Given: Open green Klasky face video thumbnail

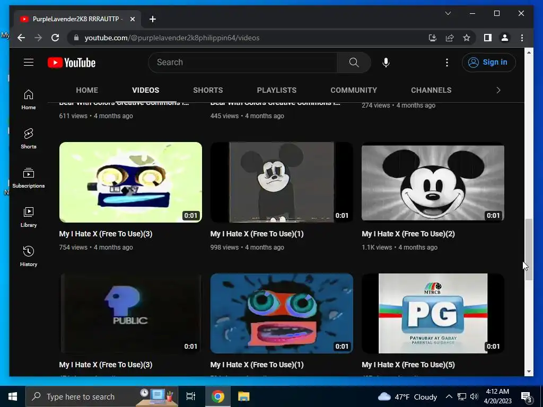Looking at the screenshot, I should pos(130,182).
